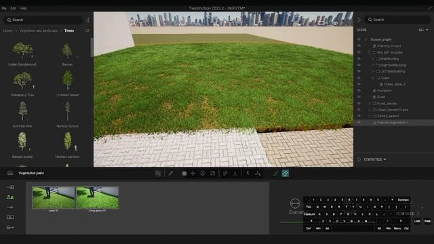Open the Export sidebar icon
The height and width of the screenshot is (244, 434).
click(x=10, y=228)
